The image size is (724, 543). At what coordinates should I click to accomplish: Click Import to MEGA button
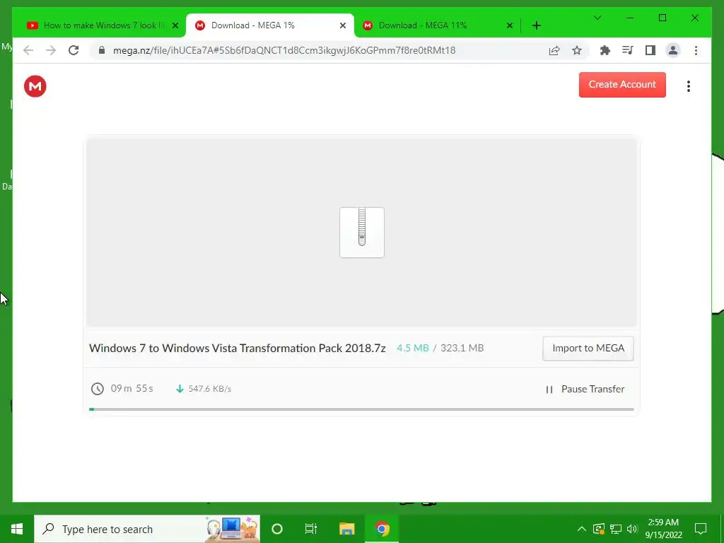point(588,348)
